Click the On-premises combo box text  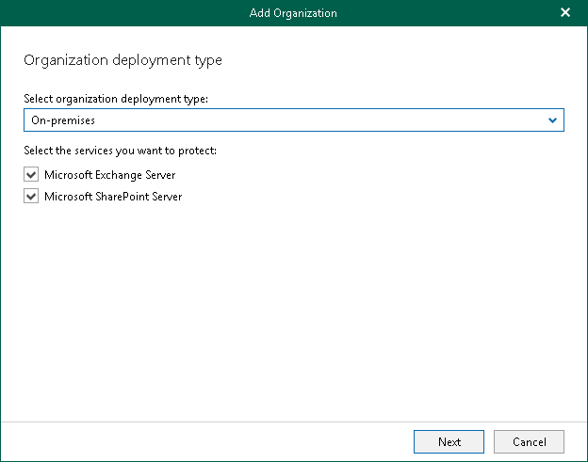pos(63,120)
